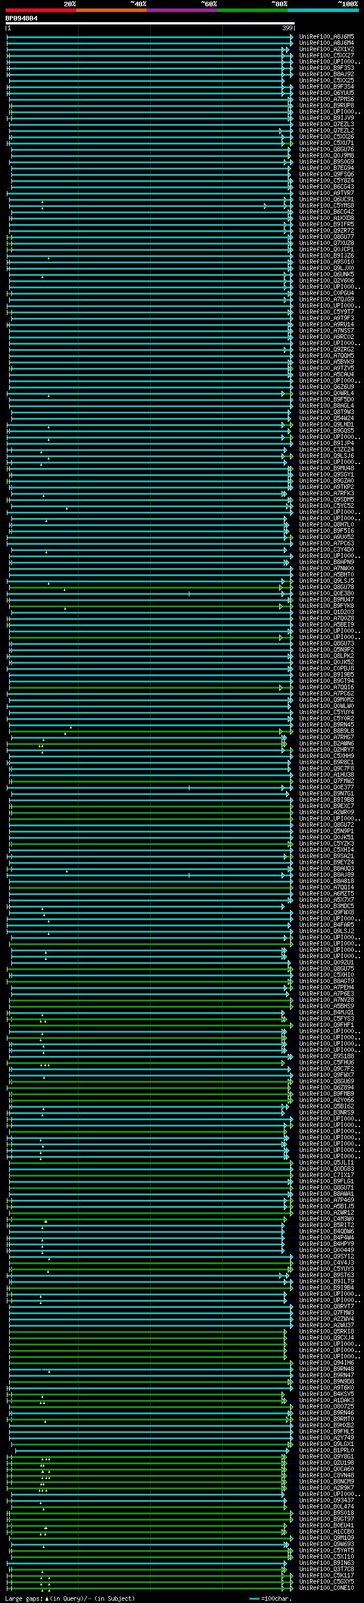Click the UniRef100_A1KXD8 hit label
This screenshot has width=364, height=1603.
coord(326,218)
